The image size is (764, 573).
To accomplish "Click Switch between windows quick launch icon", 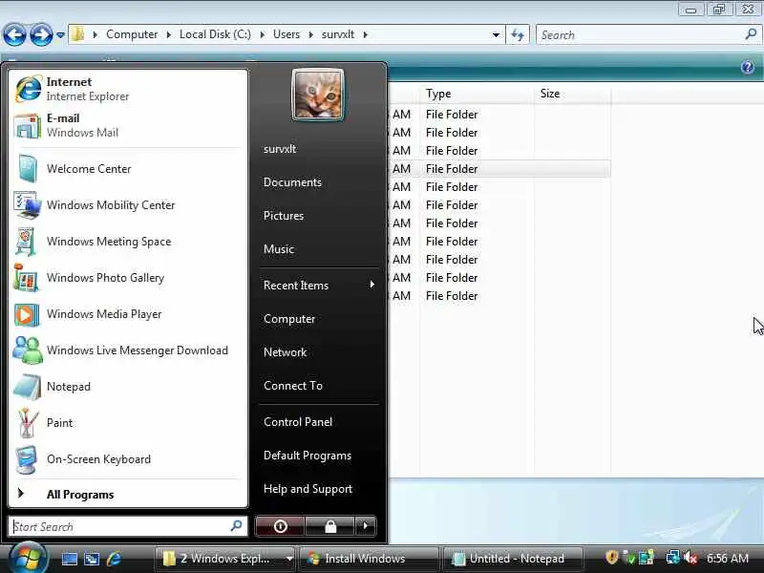I will (x=92, y=559).
